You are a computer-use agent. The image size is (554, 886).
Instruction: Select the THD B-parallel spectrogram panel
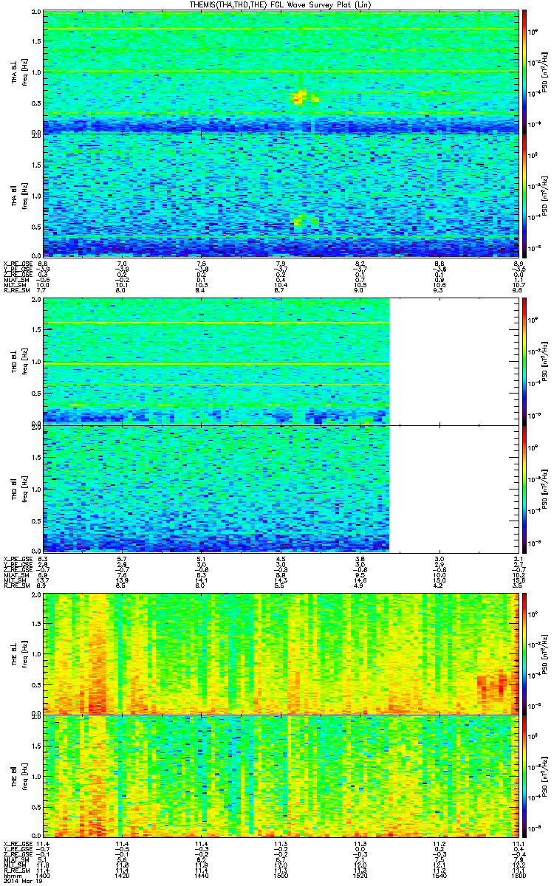[x=280, y=488]
